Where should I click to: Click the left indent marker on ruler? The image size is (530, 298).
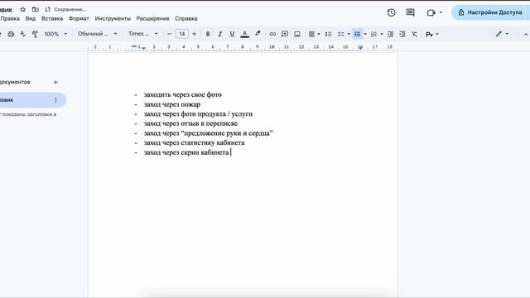tap(143, 49)
